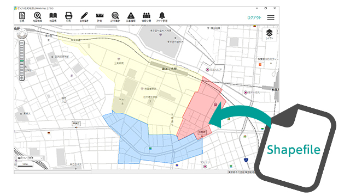Select the ruler measurement tool

[100, 17]
